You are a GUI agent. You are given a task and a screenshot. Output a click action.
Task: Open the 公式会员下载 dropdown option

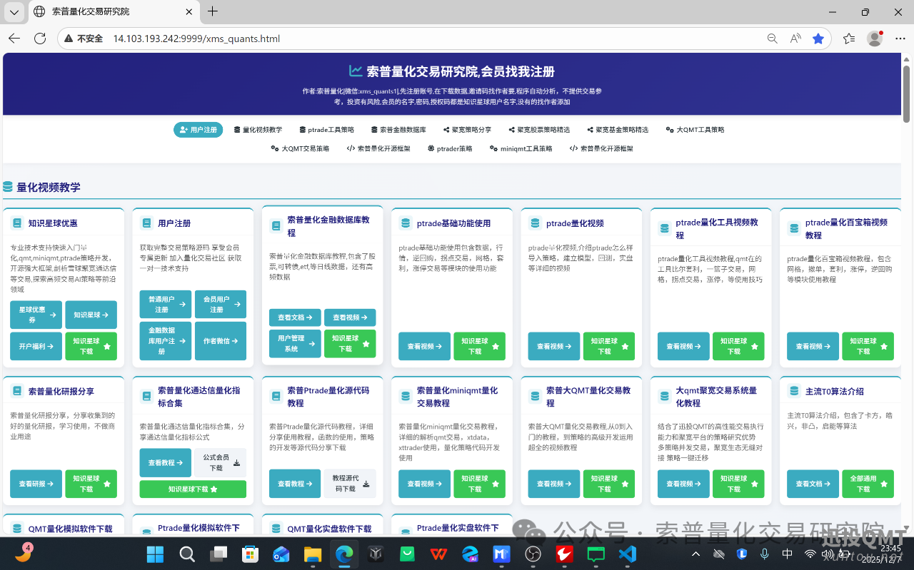220,462
